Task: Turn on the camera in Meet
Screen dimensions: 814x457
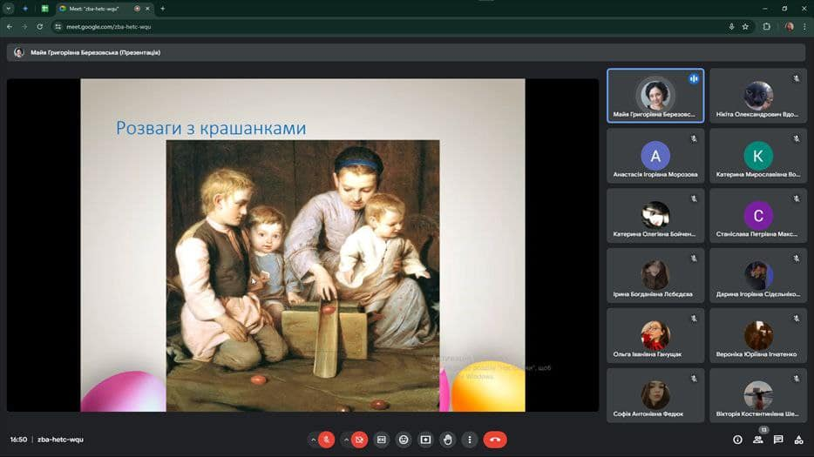Action: click(x=359, y=440)
